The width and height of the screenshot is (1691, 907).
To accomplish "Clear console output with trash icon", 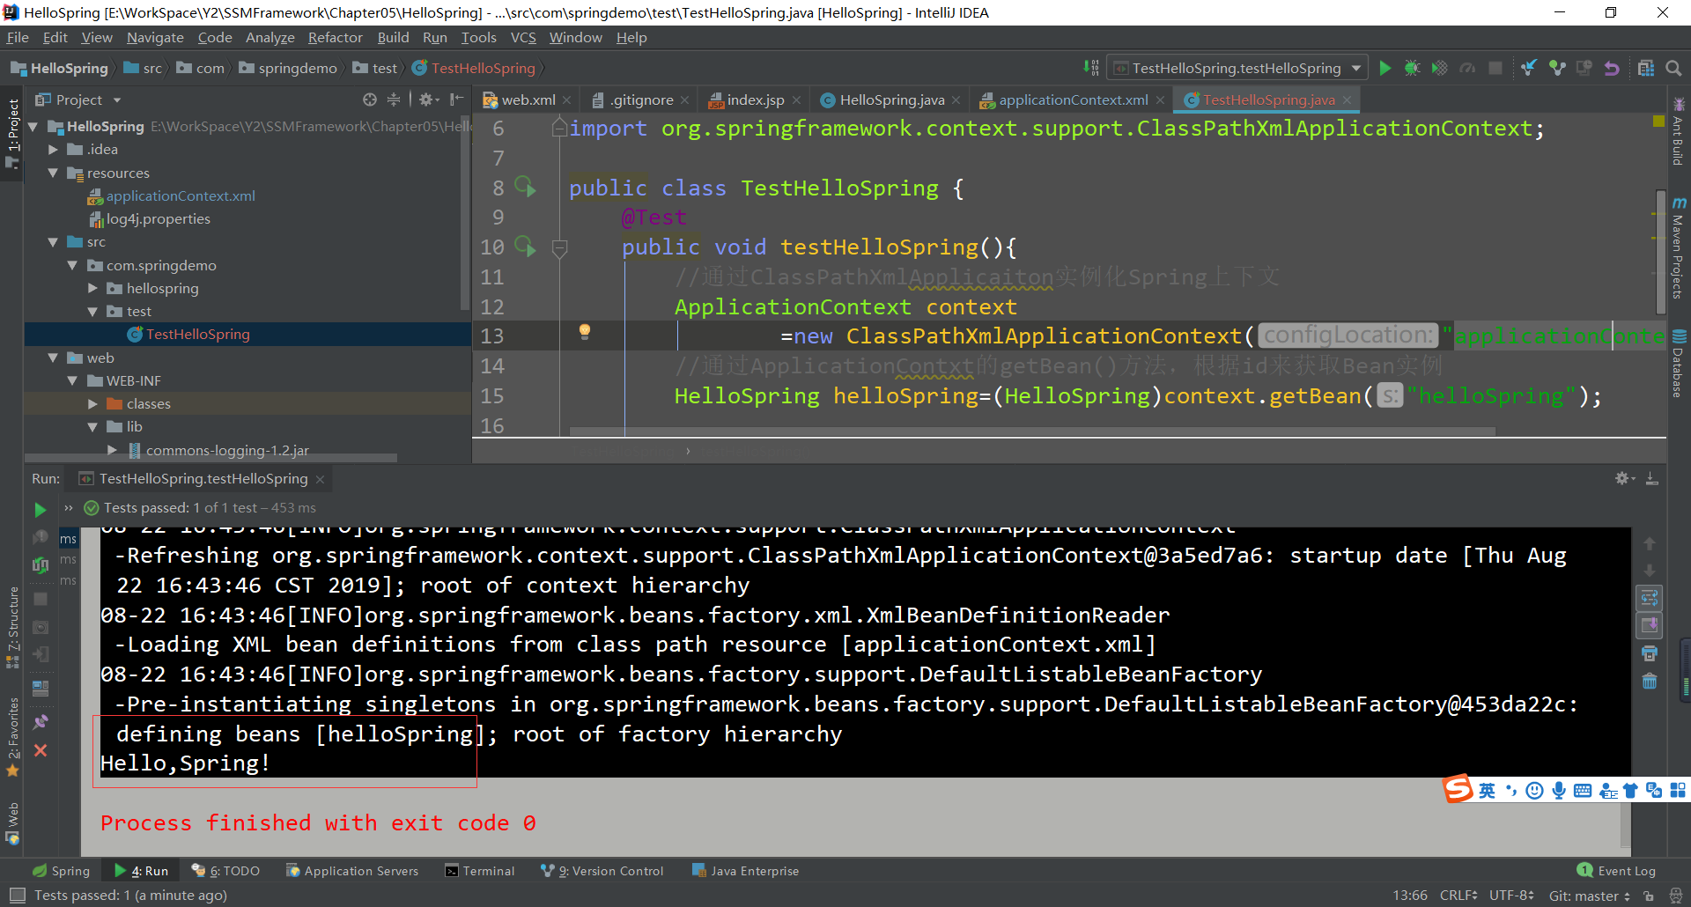I will pyautogui.click(x=1649, y=681).
